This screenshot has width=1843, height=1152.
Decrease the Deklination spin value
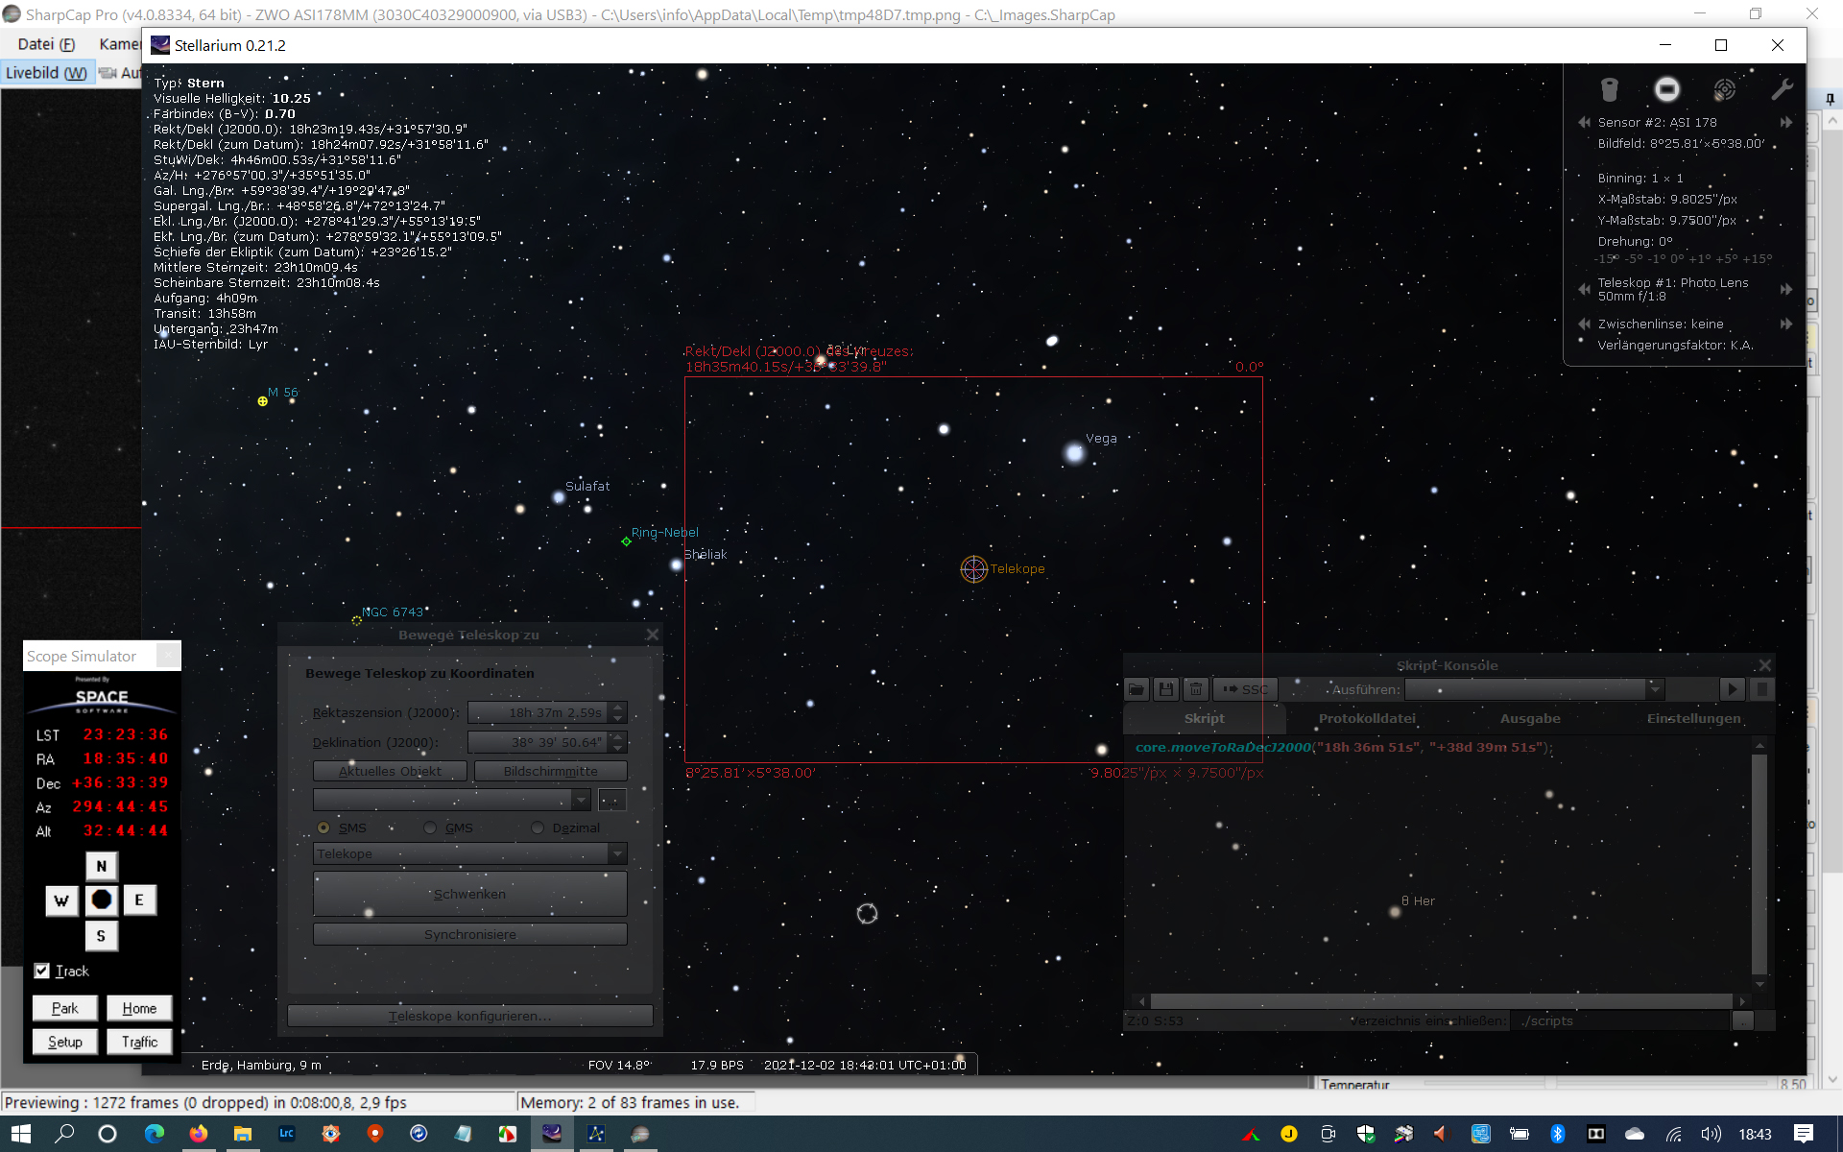coord(619,748)
